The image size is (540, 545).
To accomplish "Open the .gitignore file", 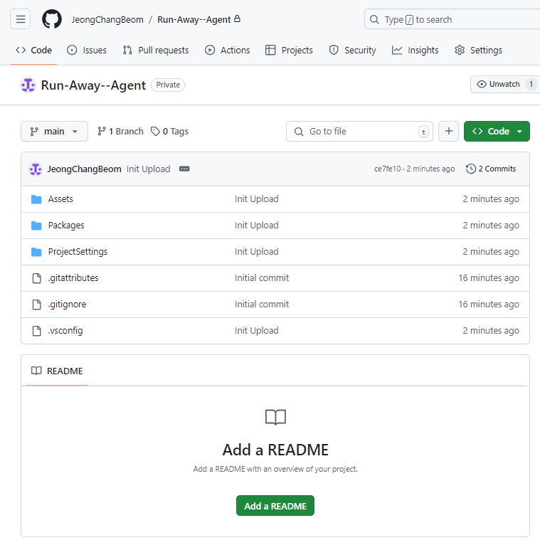I will click(67, 304).
